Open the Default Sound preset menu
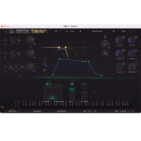Image resolution: width=141 pixels, height=141 pixels. 97,31
